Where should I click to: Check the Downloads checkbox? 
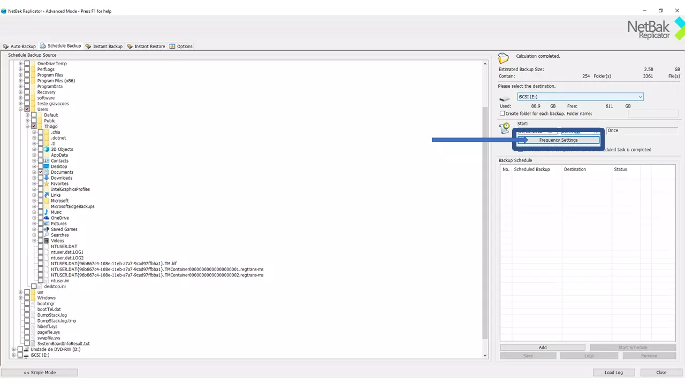point(41,178)
